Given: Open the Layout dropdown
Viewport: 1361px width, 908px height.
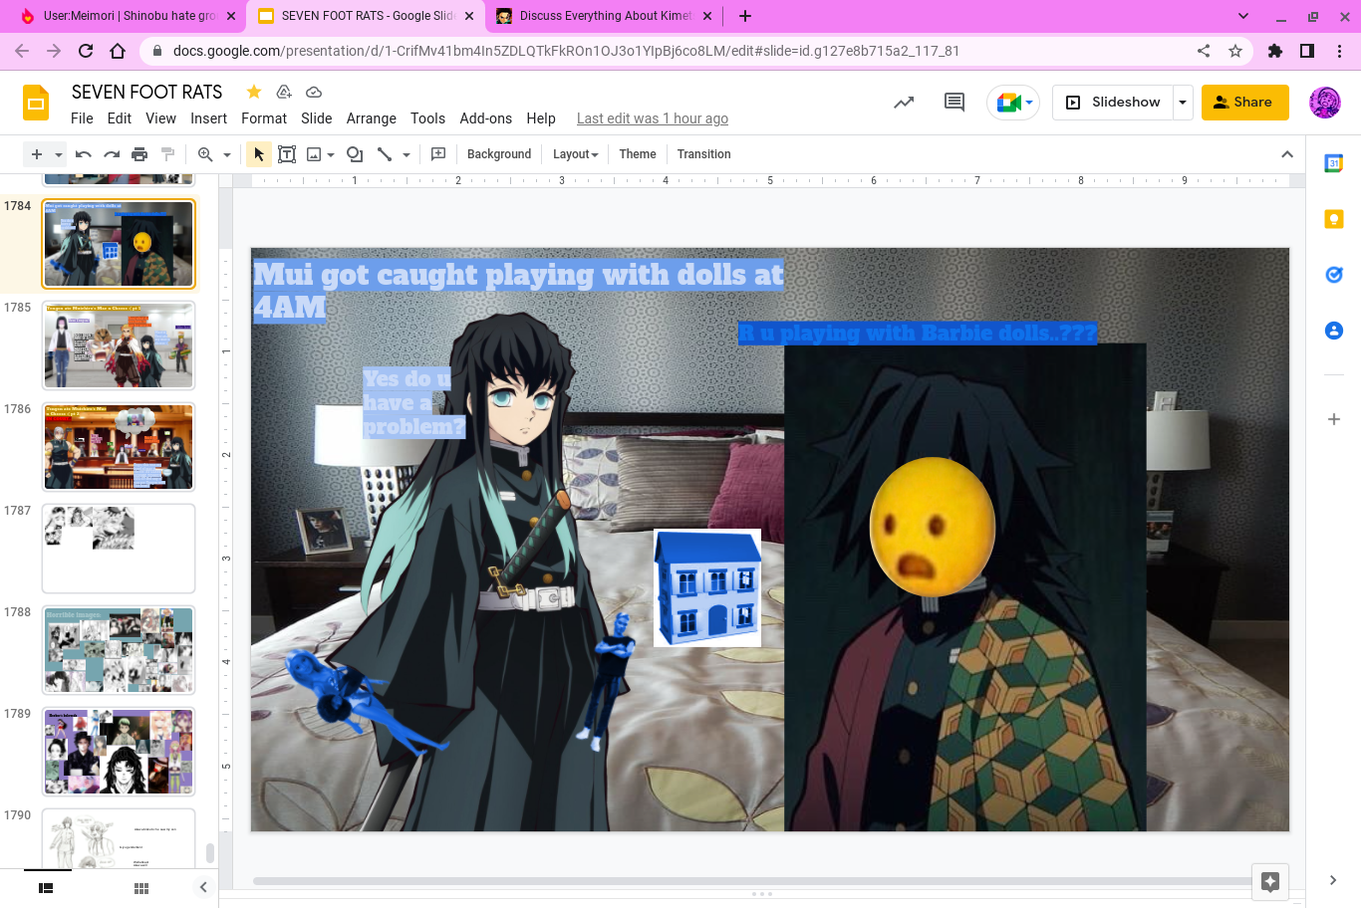Looking at the screenshot, I should (576, 154).
